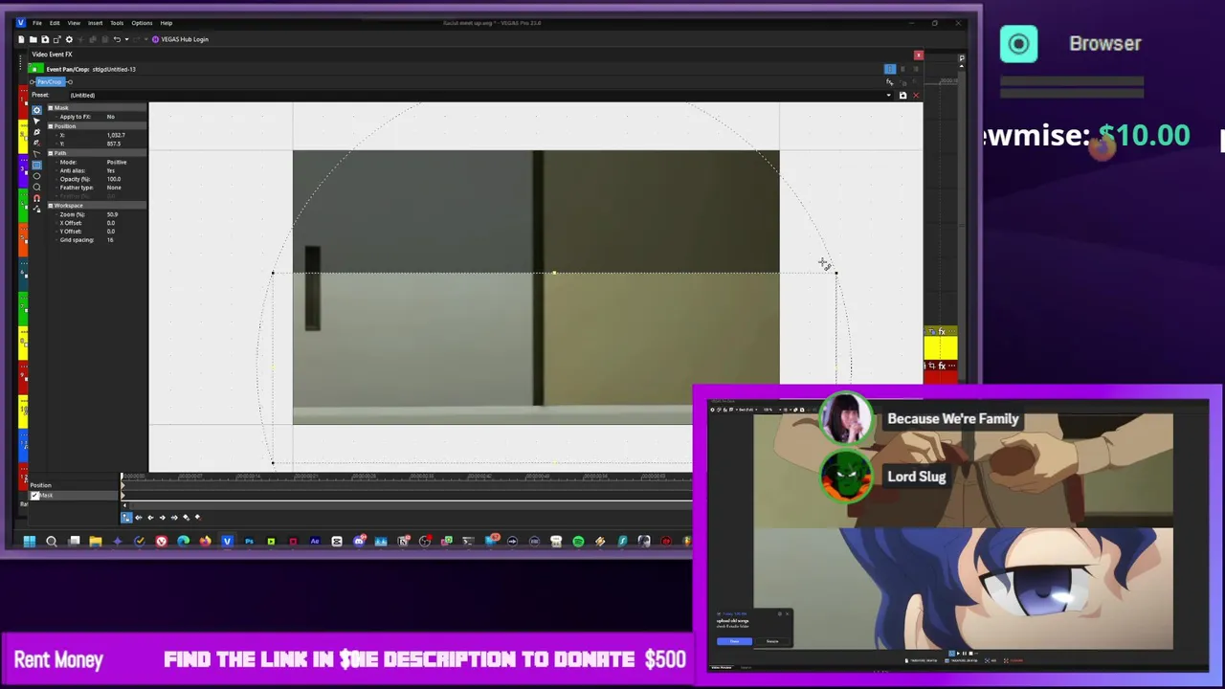Toggle Sync Cursor keyframe button
1225x689 pixels.
coord(126,518)
